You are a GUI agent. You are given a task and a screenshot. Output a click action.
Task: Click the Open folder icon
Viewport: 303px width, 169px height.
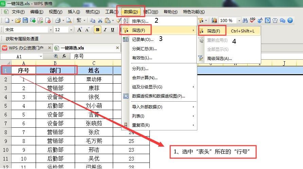[x=18, y=20]
